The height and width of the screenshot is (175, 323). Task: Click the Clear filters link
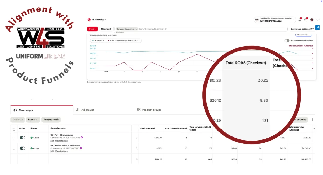pyautogui.click(x=119, y=32)
